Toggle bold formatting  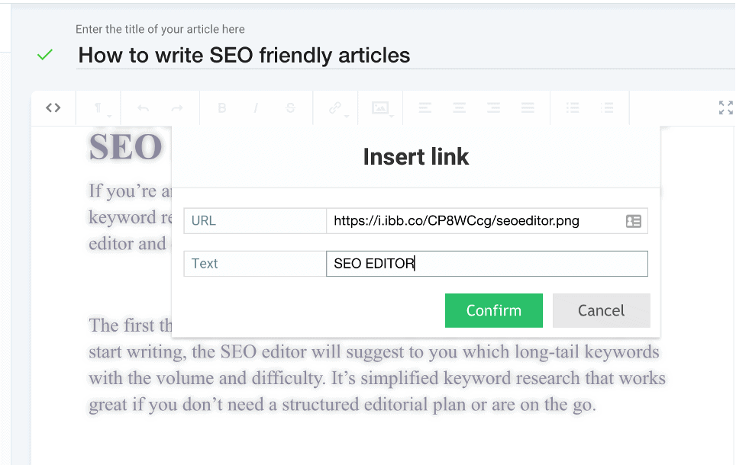coord(221,107)
